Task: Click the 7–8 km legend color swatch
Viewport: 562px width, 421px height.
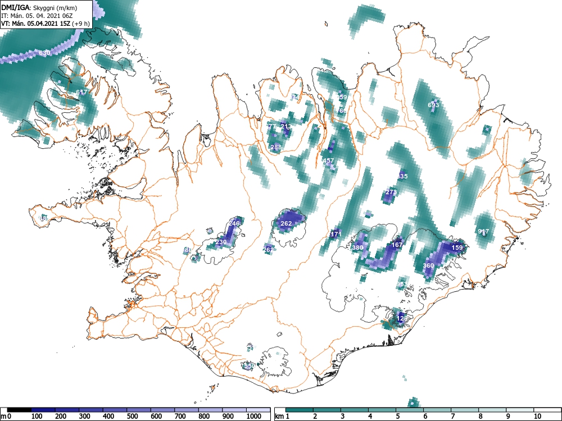Action: 465,410
